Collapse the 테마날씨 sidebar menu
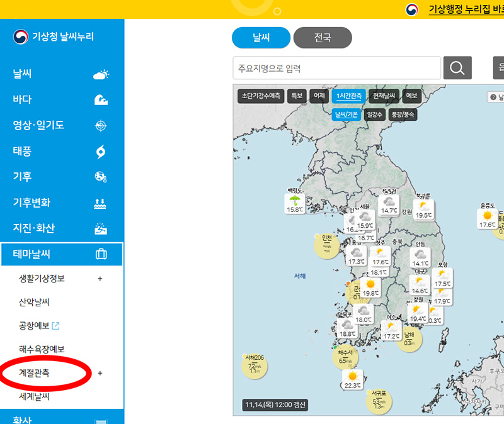 tap(62, 254)
